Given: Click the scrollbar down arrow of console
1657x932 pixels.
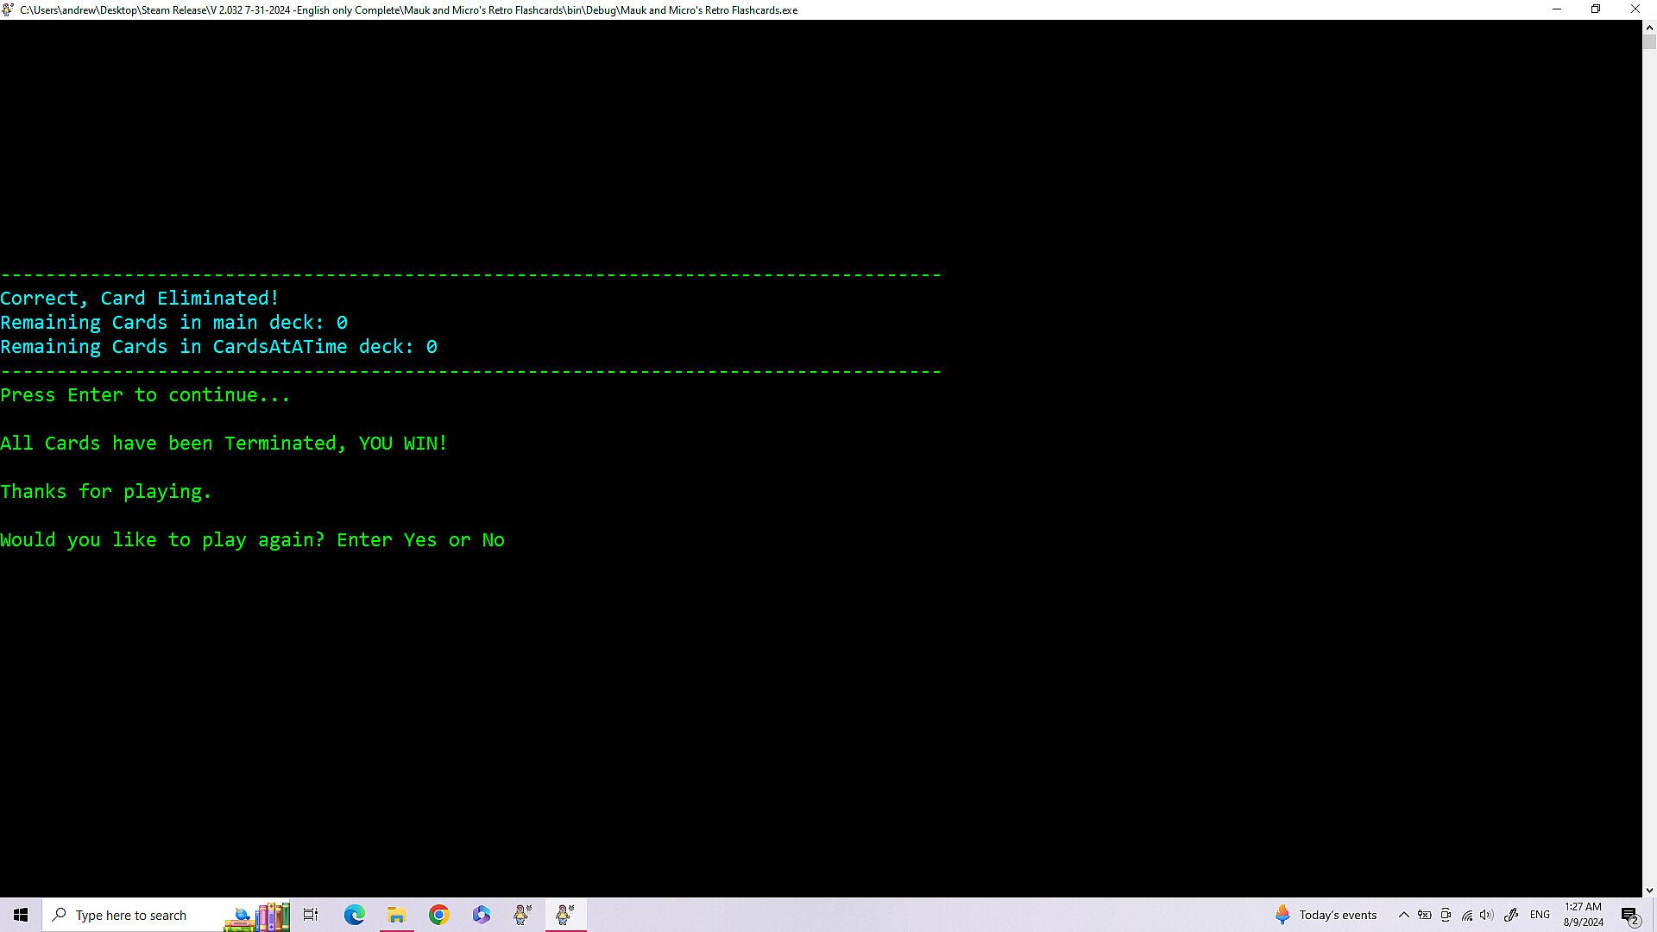Looking at the screenshot, I should point(1649,890).
